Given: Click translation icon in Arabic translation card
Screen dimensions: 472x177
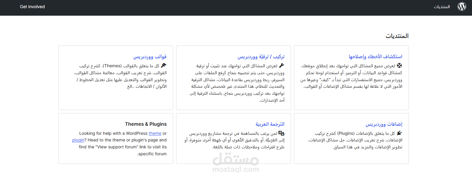Looking at the screenshot, I should point(282,133).
